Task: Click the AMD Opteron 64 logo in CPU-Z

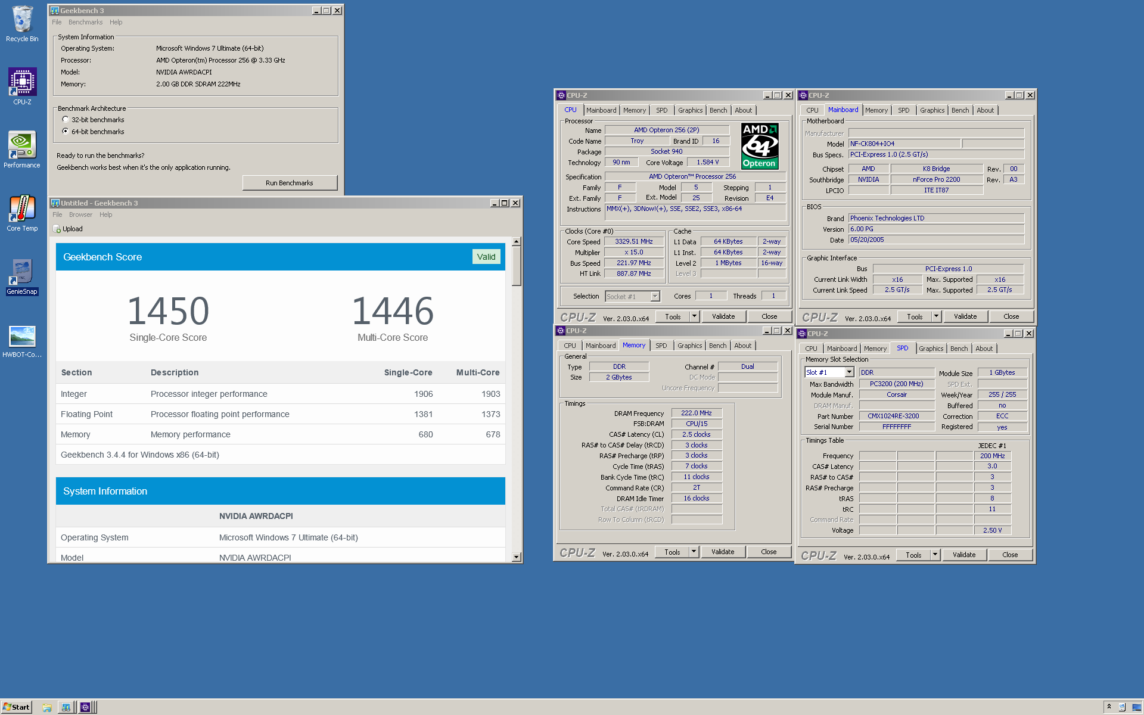Action: pos(760,146)
